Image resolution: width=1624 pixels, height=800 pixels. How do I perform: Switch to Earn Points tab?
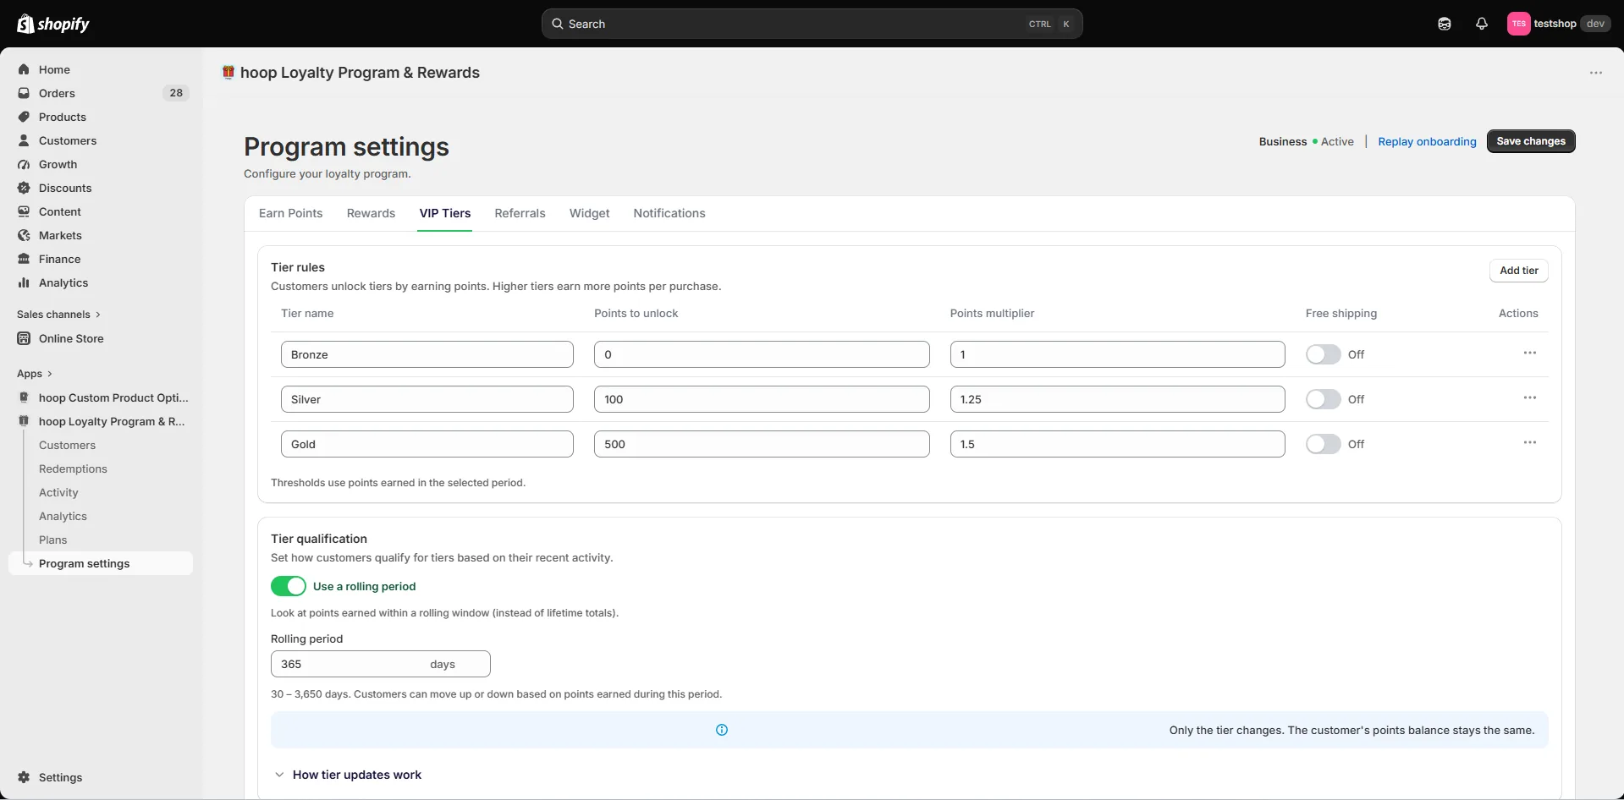(x=290, y=213)
